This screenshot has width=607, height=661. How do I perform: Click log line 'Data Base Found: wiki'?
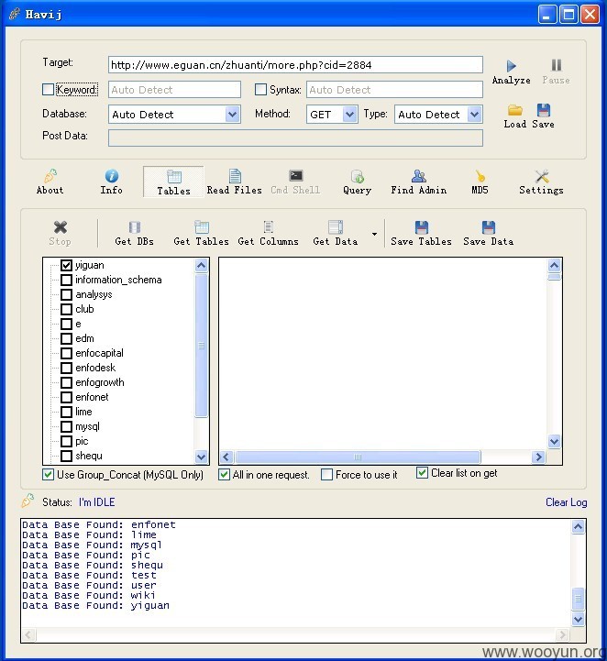point(89,595)
